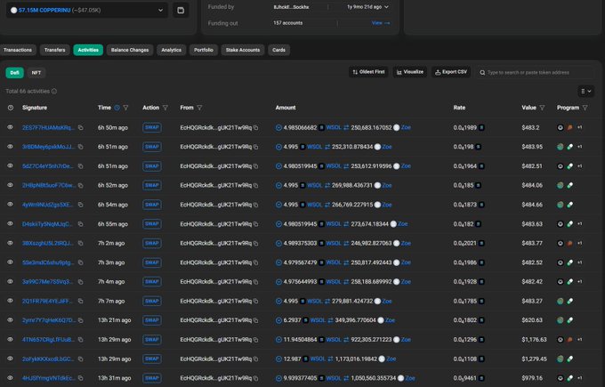This screenshot has height=387, width=605.
Task: Toggle eye icon for D4skkTySNqMJqC row
Action: (10, 223)
